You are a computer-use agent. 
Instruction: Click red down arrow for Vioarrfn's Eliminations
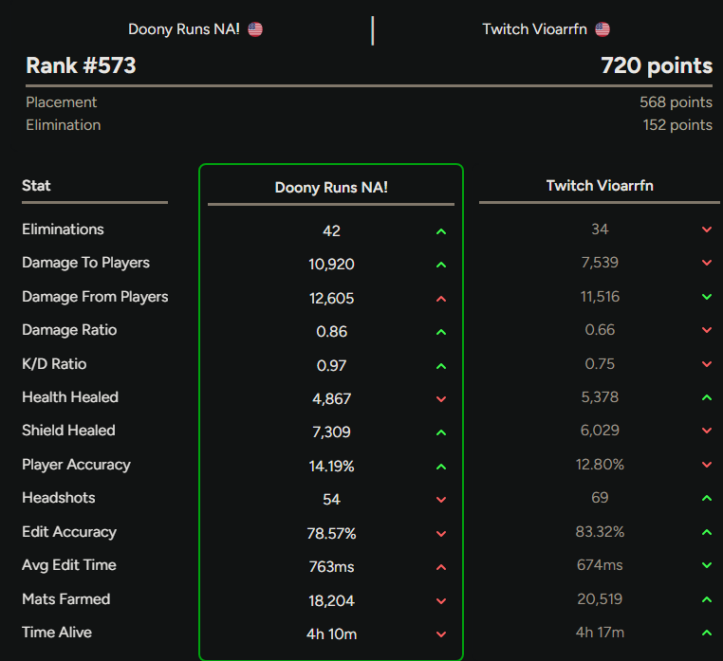click(707, 230)
